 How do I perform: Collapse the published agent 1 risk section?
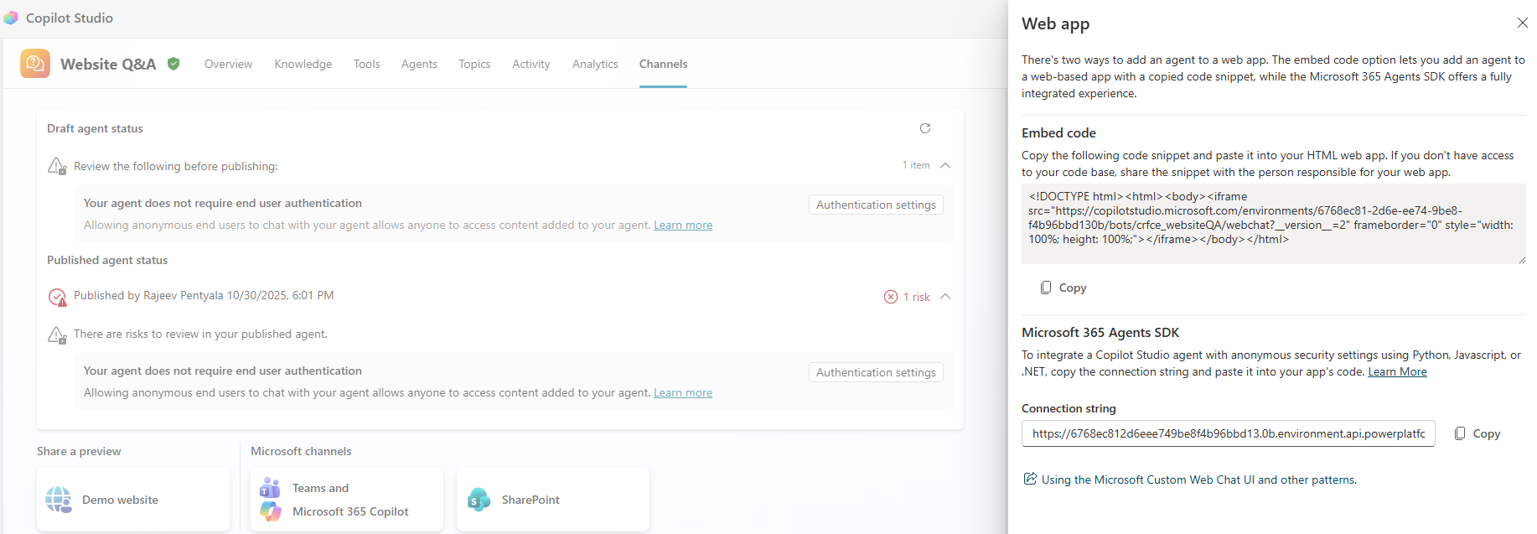[x=945, y=297]
